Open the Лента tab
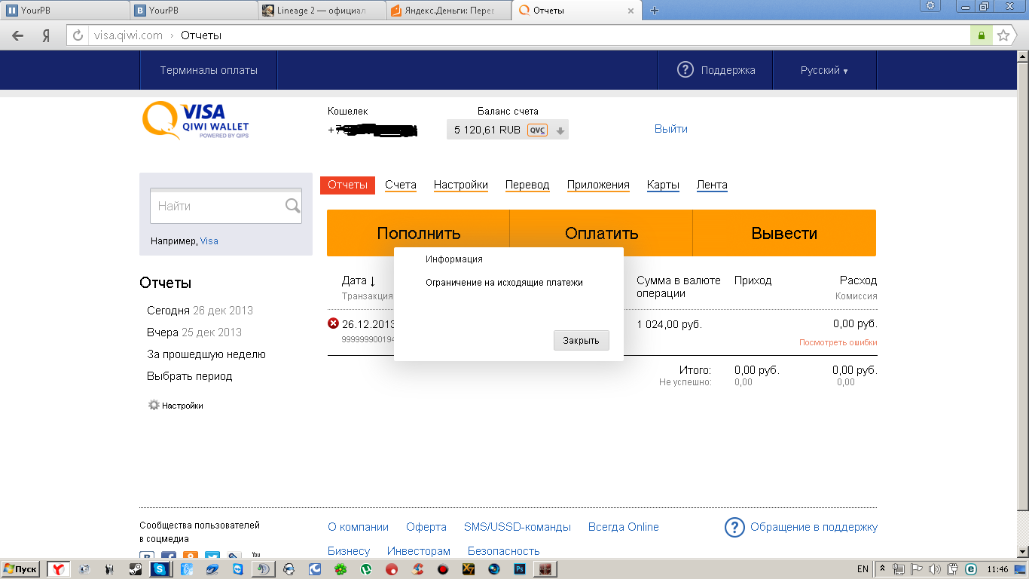 tap(712, 185)
